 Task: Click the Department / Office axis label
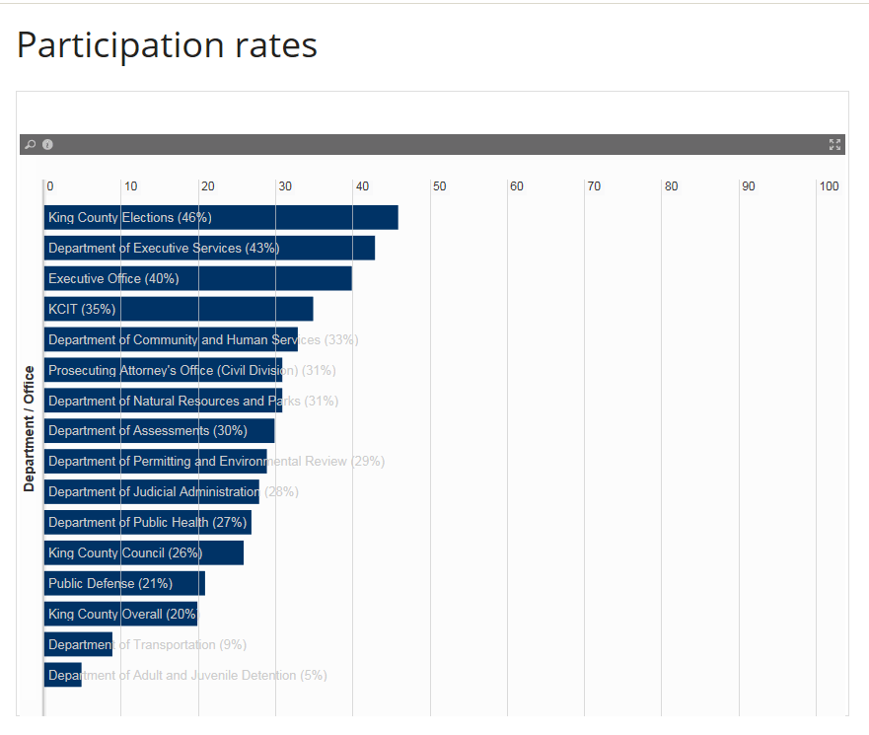point(30,428)
